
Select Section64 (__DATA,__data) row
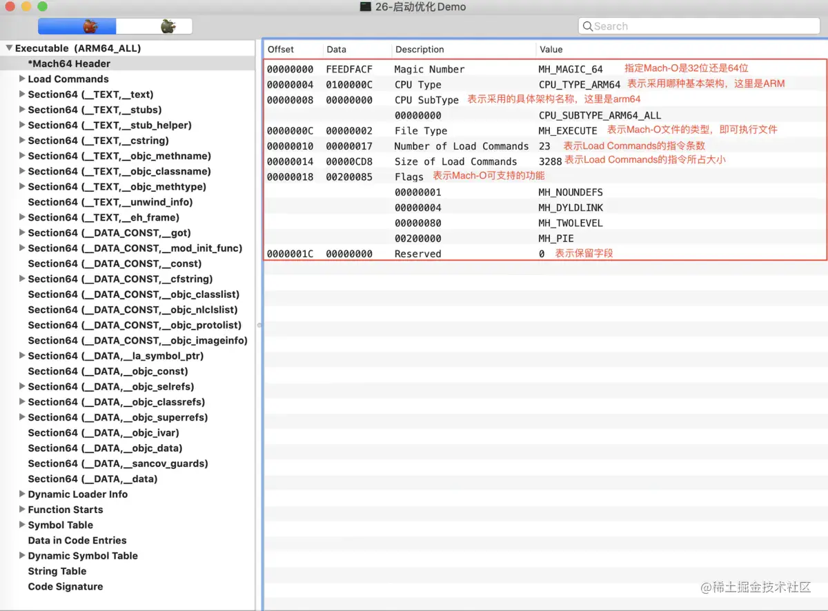(128, 479)
